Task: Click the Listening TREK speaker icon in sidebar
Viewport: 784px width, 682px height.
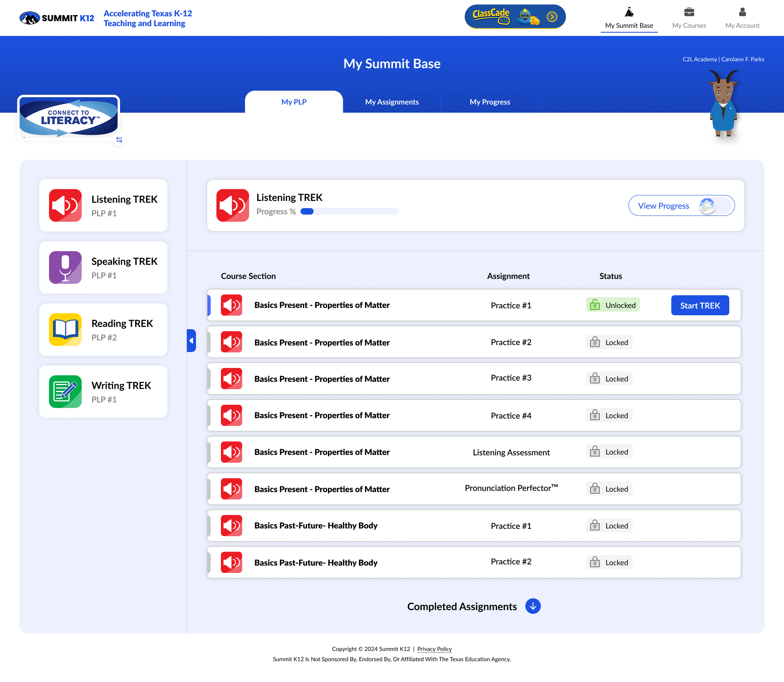Action: (65, 205)
